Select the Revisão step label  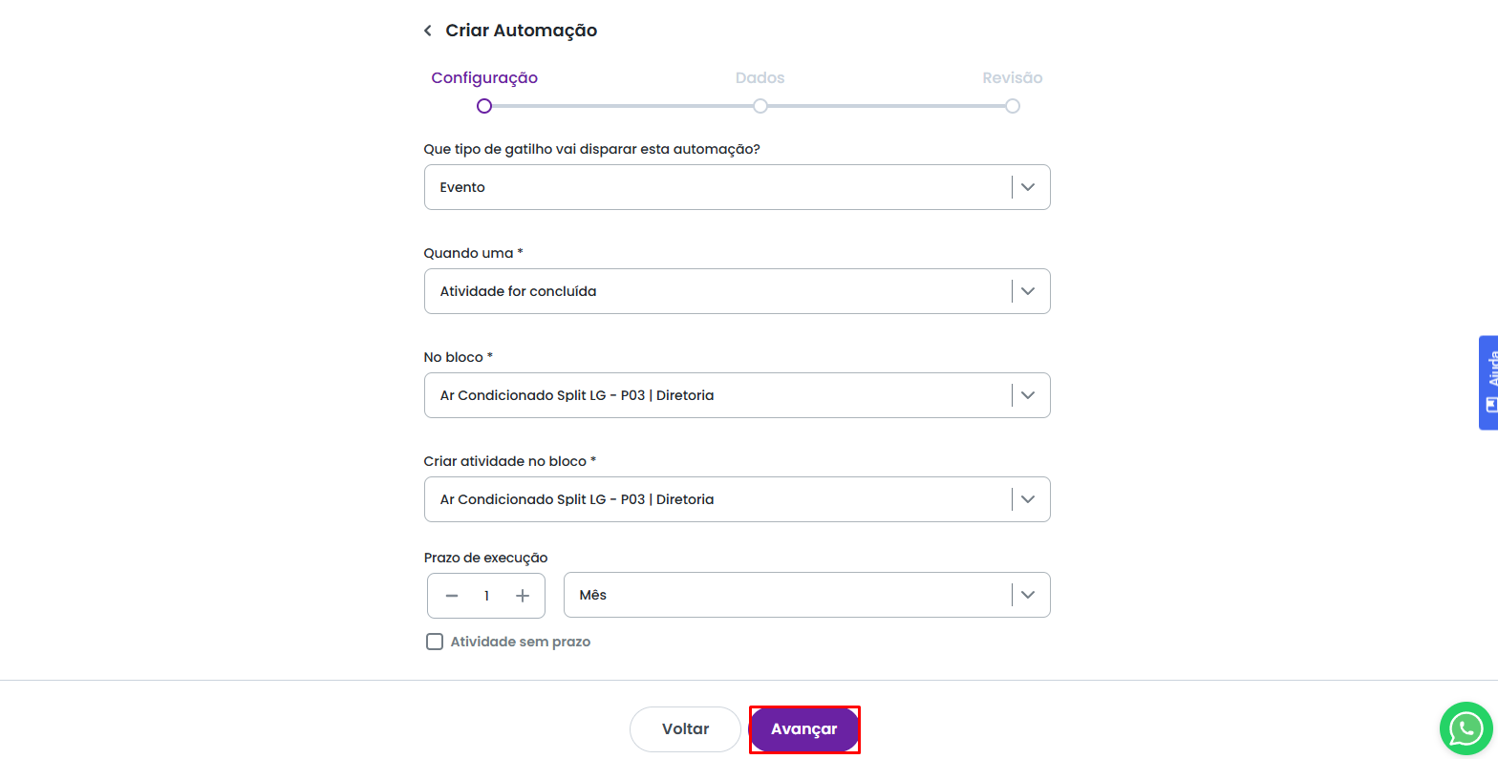point(1012,78)
